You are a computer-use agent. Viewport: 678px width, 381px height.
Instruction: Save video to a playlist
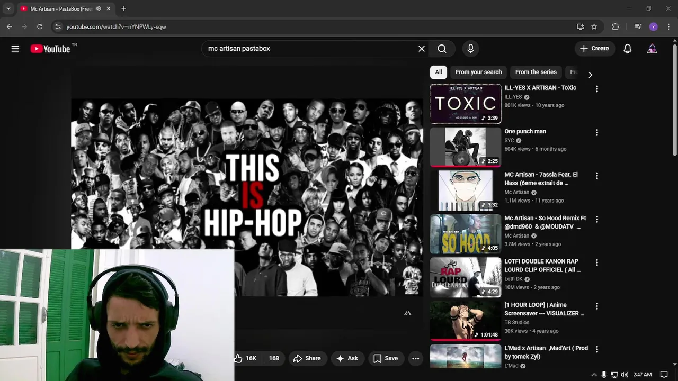tap(386, 358)
